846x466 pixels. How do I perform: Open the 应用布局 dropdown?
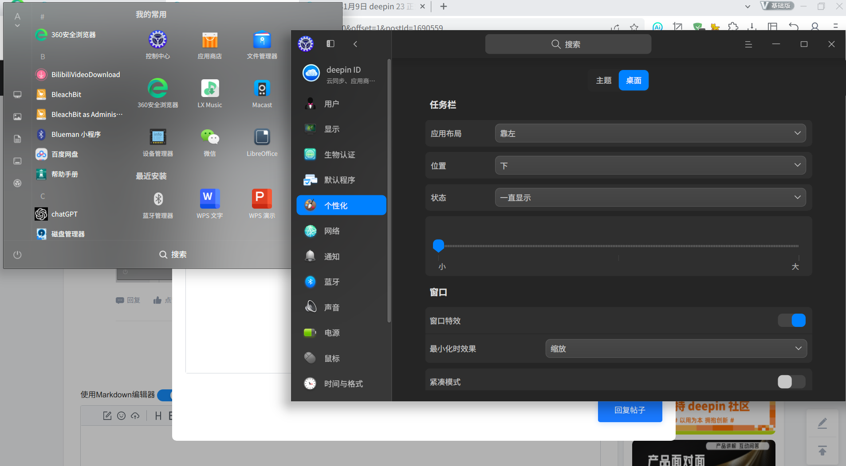(650, 133)
